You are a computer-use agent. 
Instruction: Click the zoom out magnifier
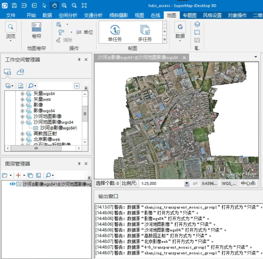click(x=74, y=5)
